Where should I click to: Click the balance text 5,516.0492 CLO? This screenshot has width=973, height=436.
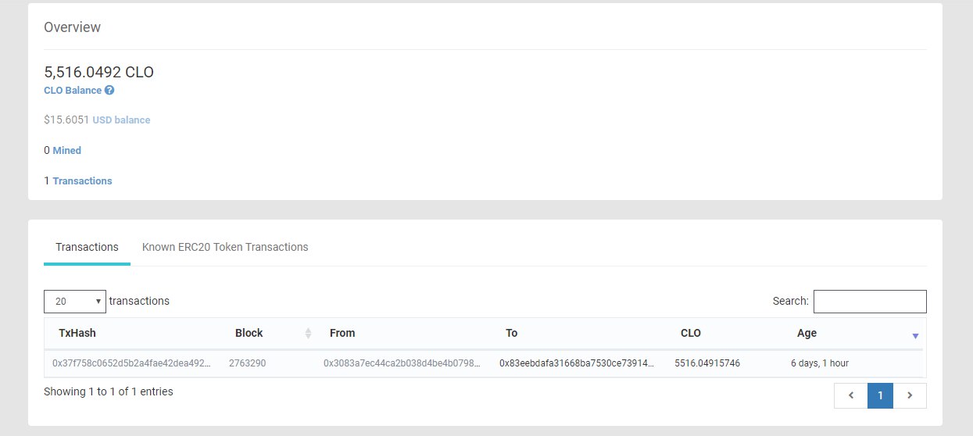pos(98,73)
